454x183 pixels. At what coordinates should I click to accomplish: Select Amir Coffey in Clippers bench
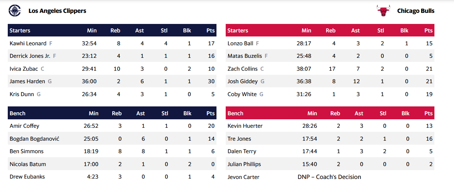pos(24,126)
